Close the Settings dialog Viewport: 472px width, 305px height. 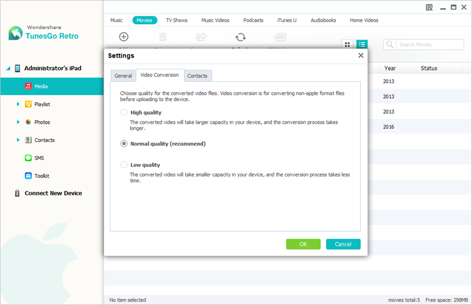[361, 55]
